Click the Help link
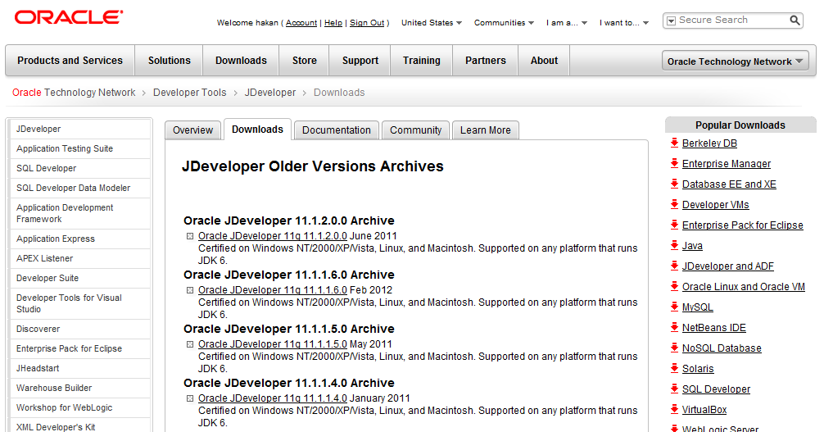 pyautogui.click(x=333, y=23)
